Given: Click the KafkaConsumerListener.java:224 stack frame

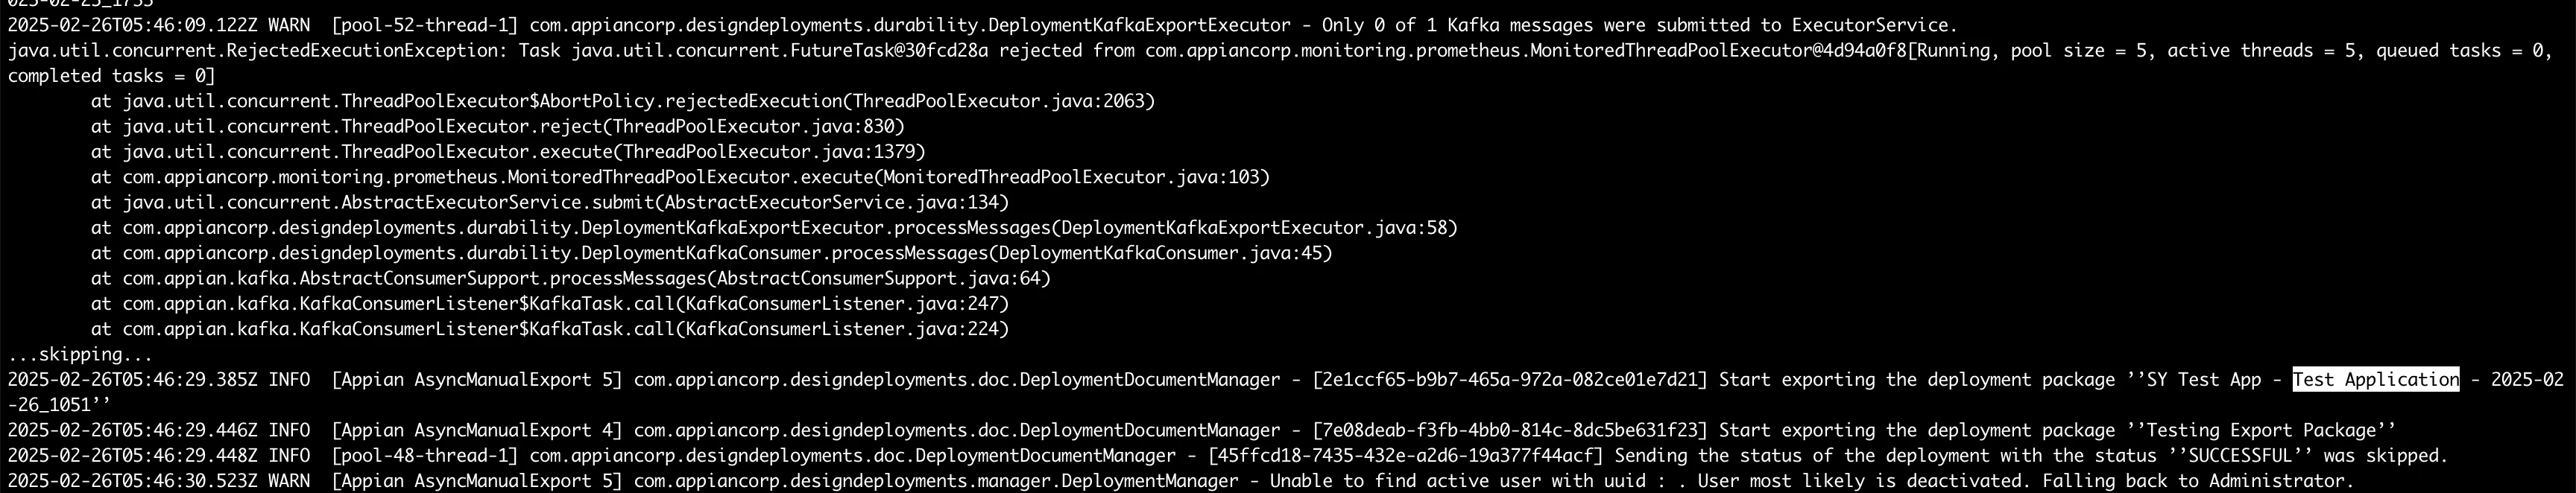Looking at the screenshot, I should tap(550, 329).
